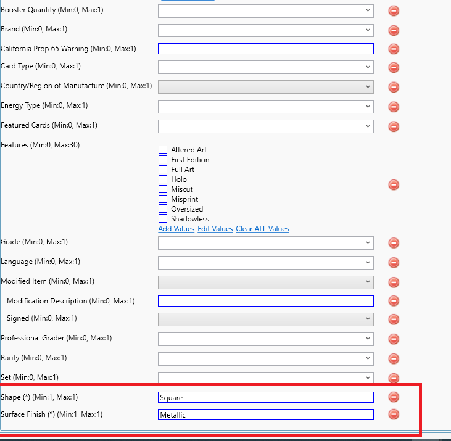Remove the Grade attribute row

pos(394,243)
